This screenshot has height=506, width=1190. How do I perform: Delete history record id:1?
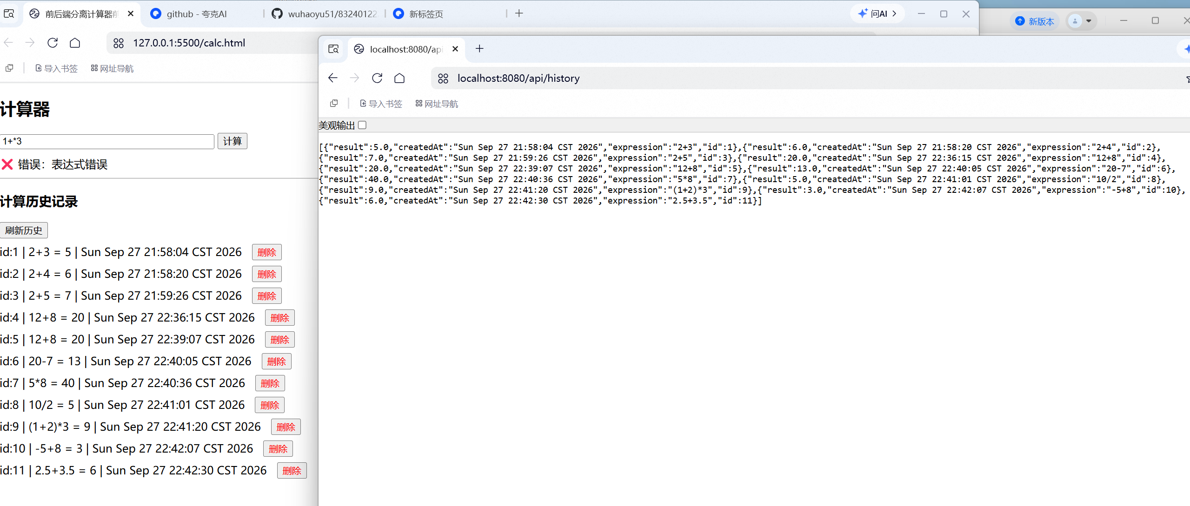click(267, 252)
